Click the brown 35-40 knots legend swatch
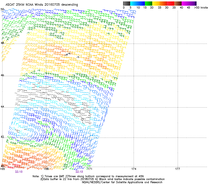Image resolution: width=209 pixels, height=184 pixels. 178,3
